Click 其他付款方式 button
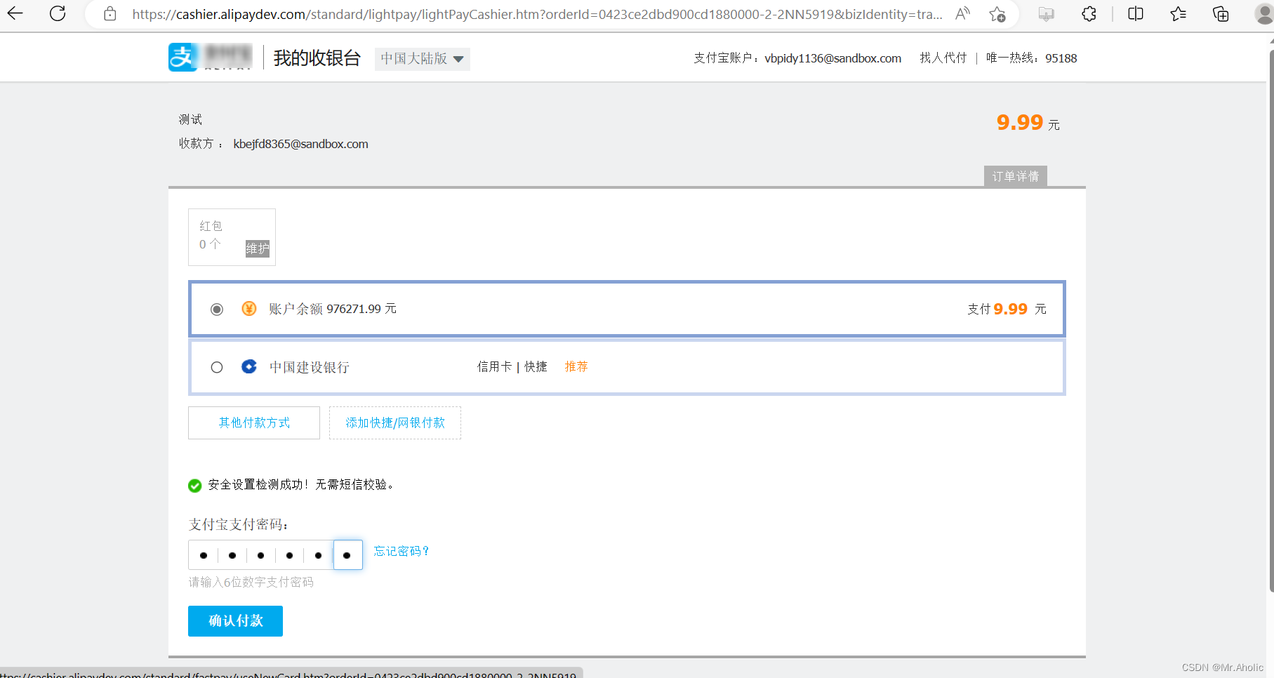Screen dimensions: 1274x678 pos(254,423)
